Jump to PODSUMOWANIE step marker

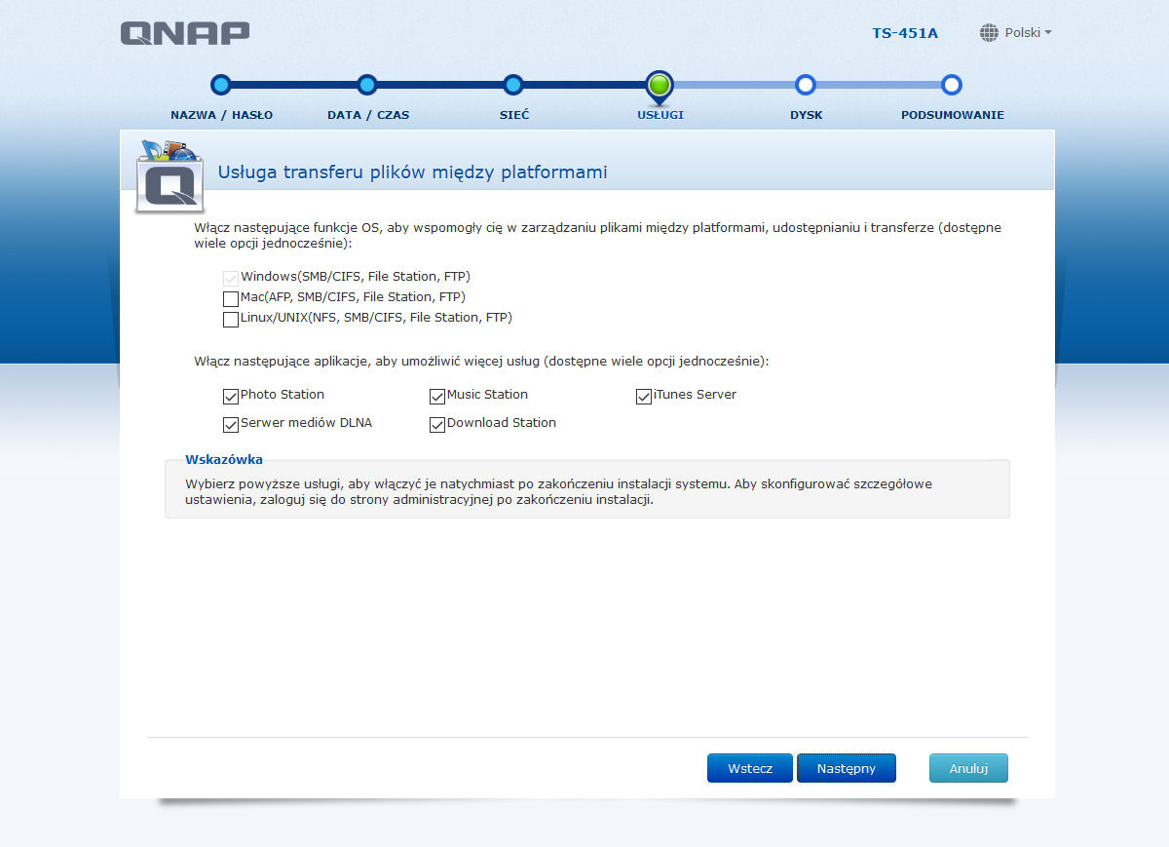(952, 85)
